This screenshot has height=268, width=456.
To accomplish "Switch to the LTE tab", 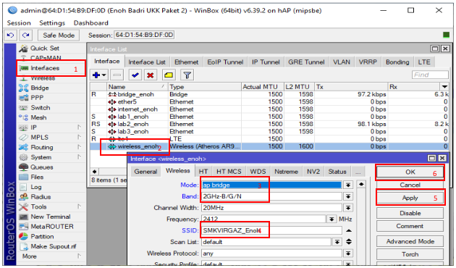I will (424, 62).
